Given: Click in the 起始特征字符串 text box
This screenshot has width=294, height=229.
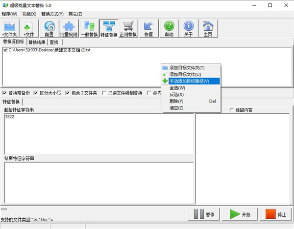Looking at the screenshot, I should pyautogui.click(x=99, y=134).
